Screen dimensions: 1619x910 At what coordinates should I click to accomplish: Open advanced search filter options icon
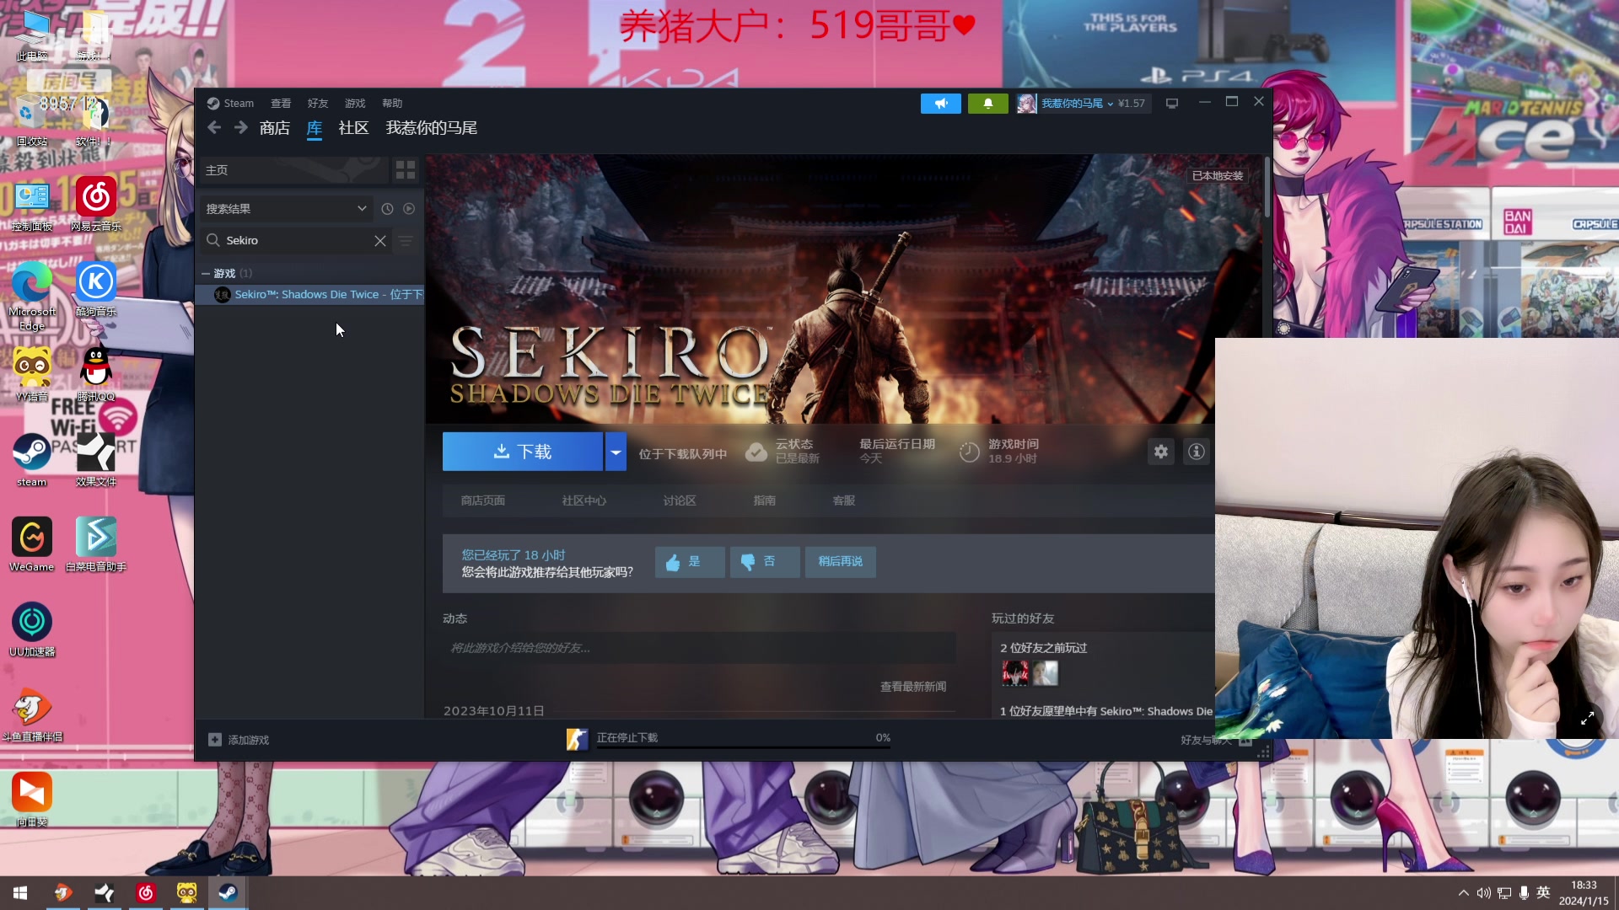[x=406, y=241]
